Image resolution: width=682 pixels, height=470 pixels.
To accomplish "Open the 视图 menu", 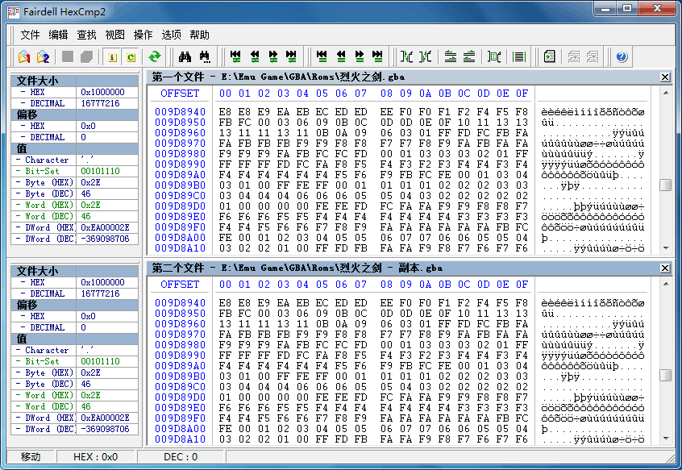I will point(113,35).
